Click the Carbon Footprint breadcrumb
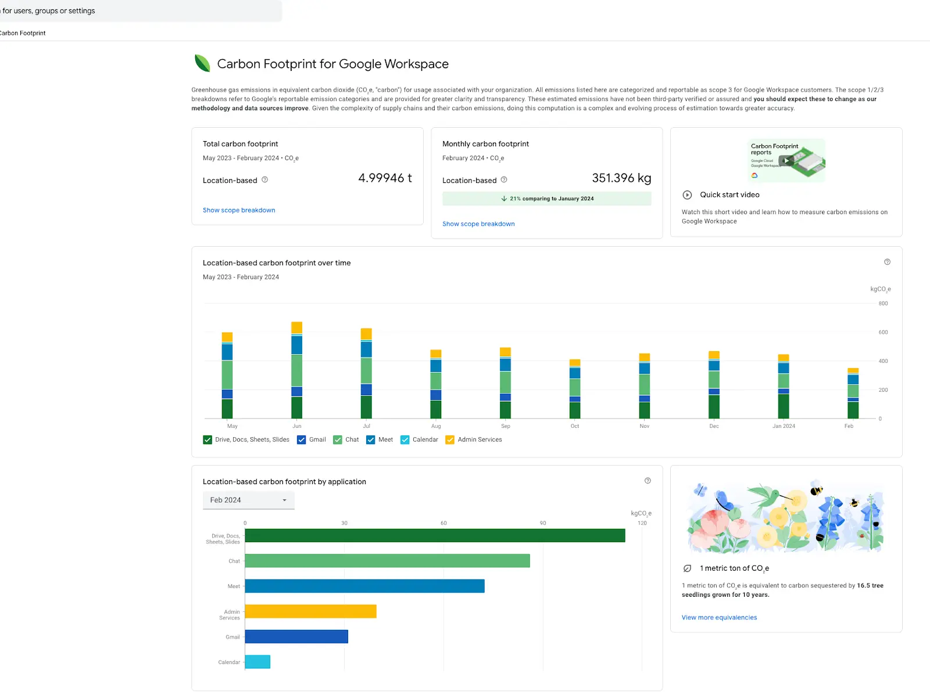The width and height of the screenshot is (930, 692). pos(22,33)
